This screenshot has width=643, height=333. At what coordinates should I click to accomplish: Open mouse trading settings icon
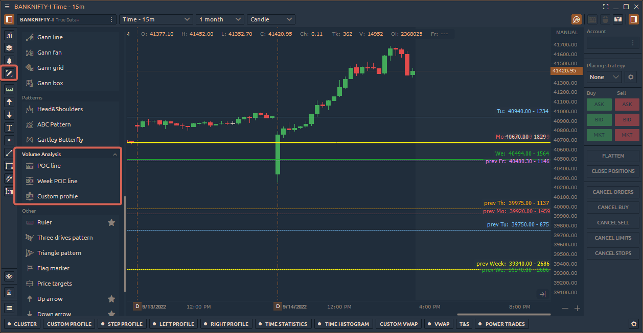click(606, 19)
